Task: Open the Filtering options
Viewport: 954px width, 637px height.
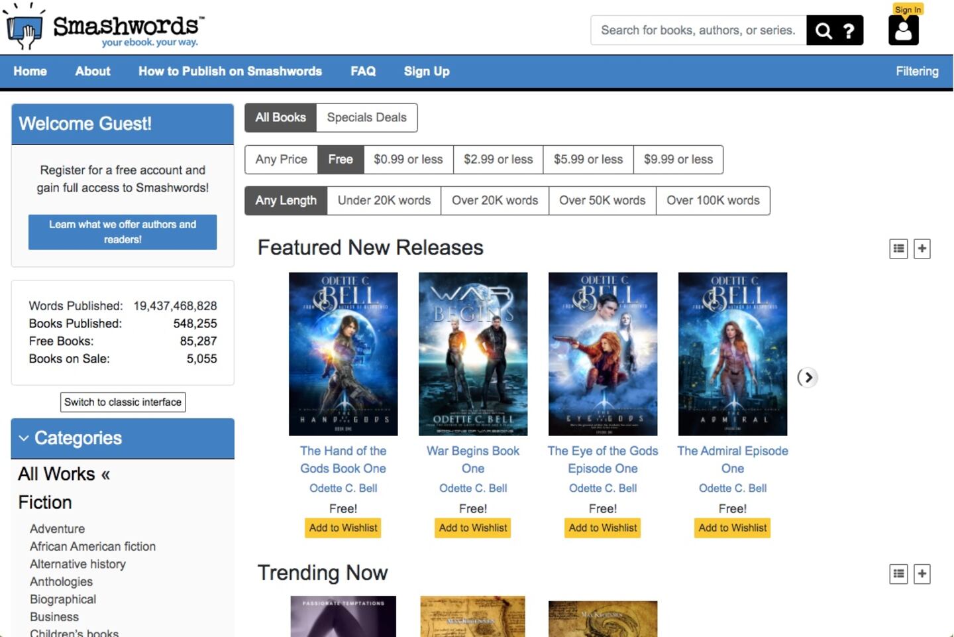Action: pos(917,72)
